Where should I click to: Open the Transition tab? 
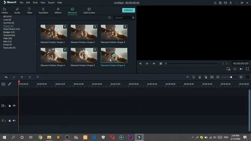pyautogui.click(x=43, y=11)
